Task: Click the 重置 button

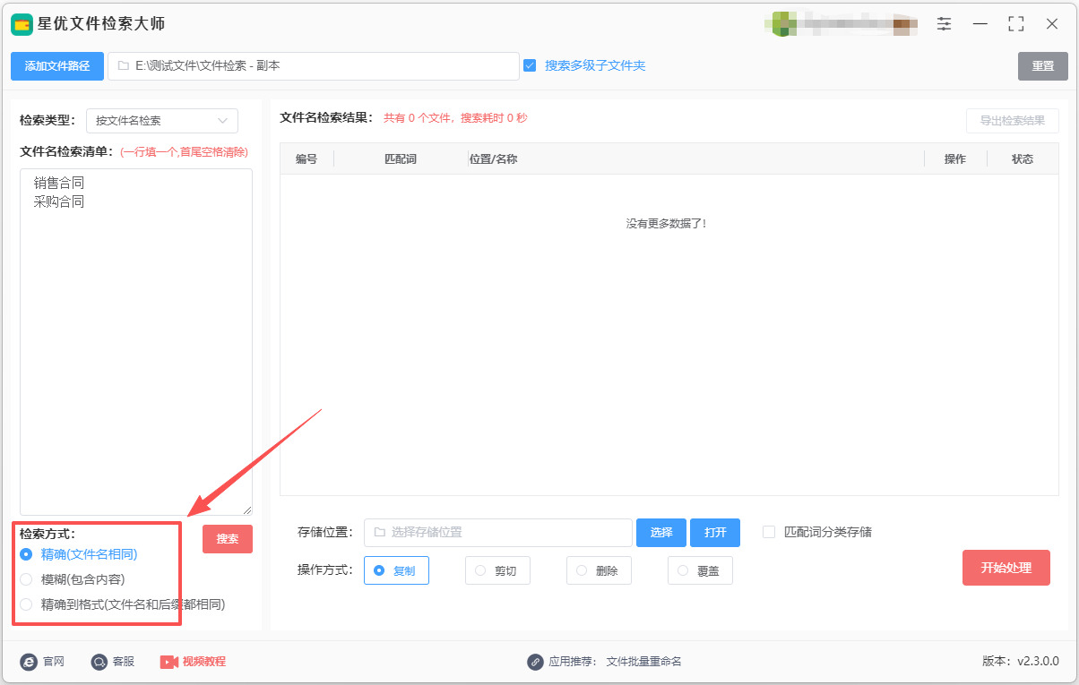Action: 1043,66
